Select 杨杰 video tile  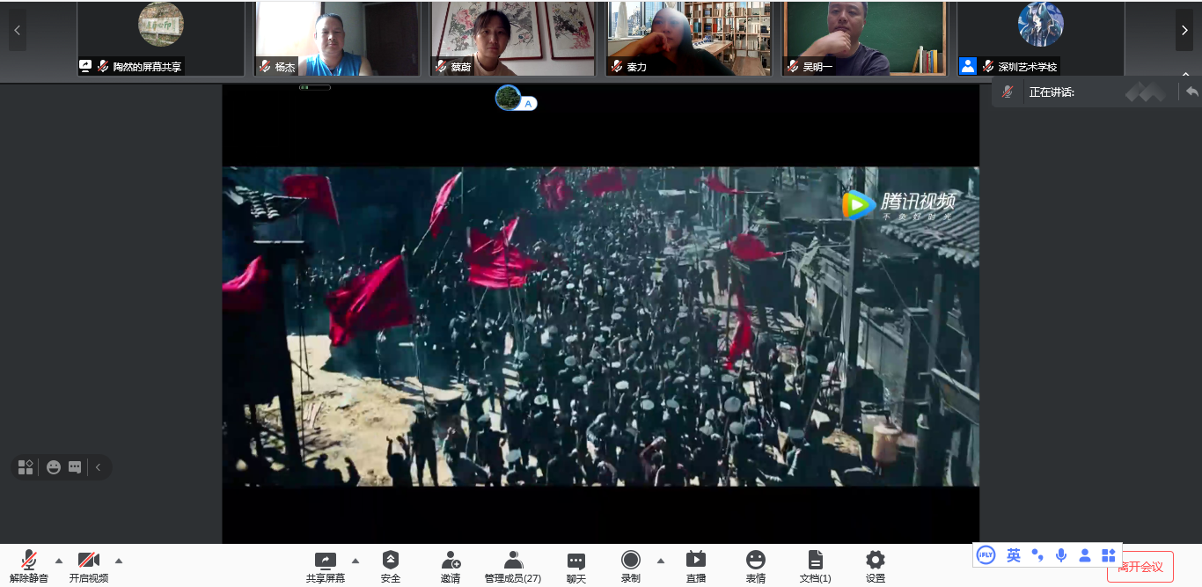[337, 39]
